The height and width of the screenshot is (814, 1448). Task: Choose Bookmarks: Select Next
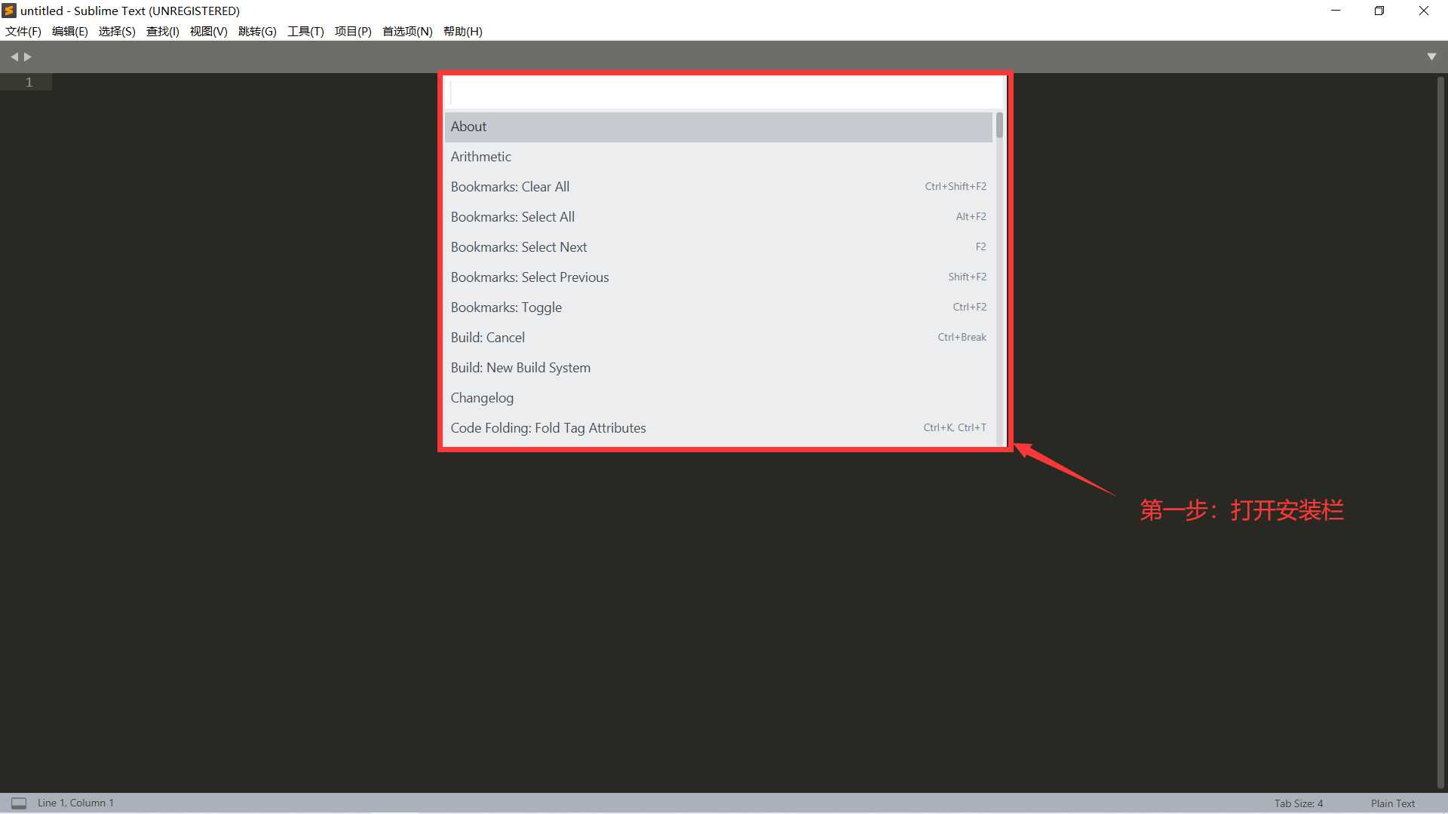(x=719, y=247)
